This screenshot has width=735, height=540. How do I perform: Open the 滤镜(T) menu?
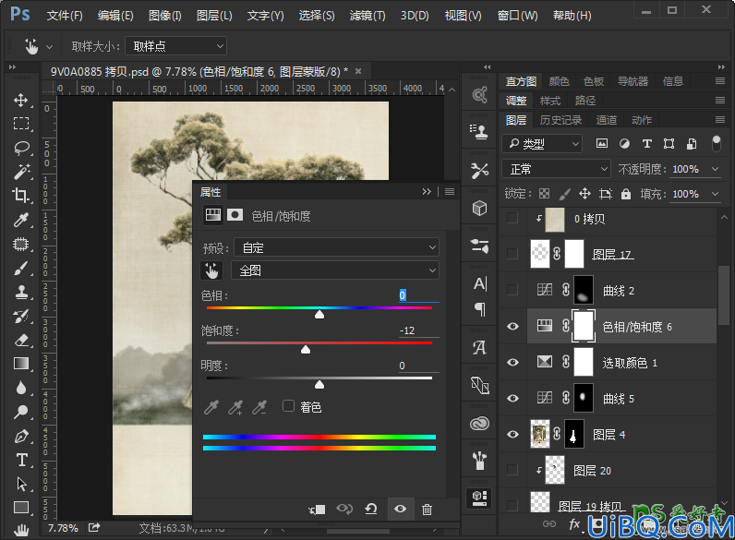(x=367, y=16)
